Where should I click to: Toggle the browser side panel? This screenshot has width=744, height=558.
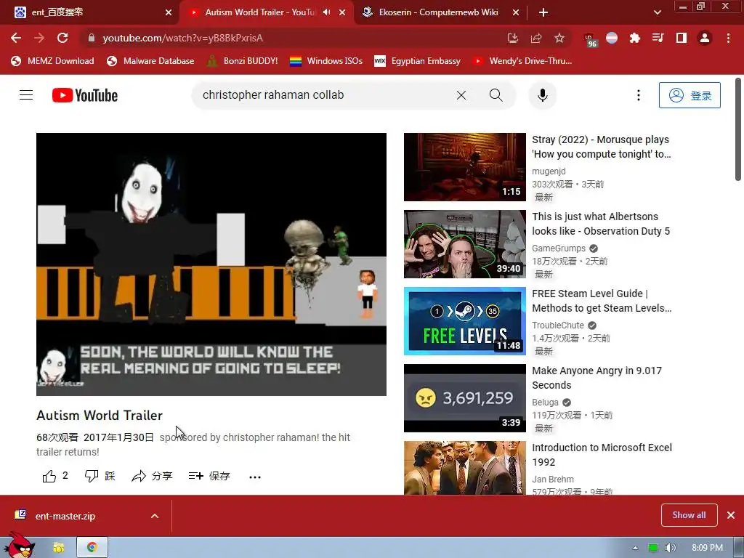(682, 38)
